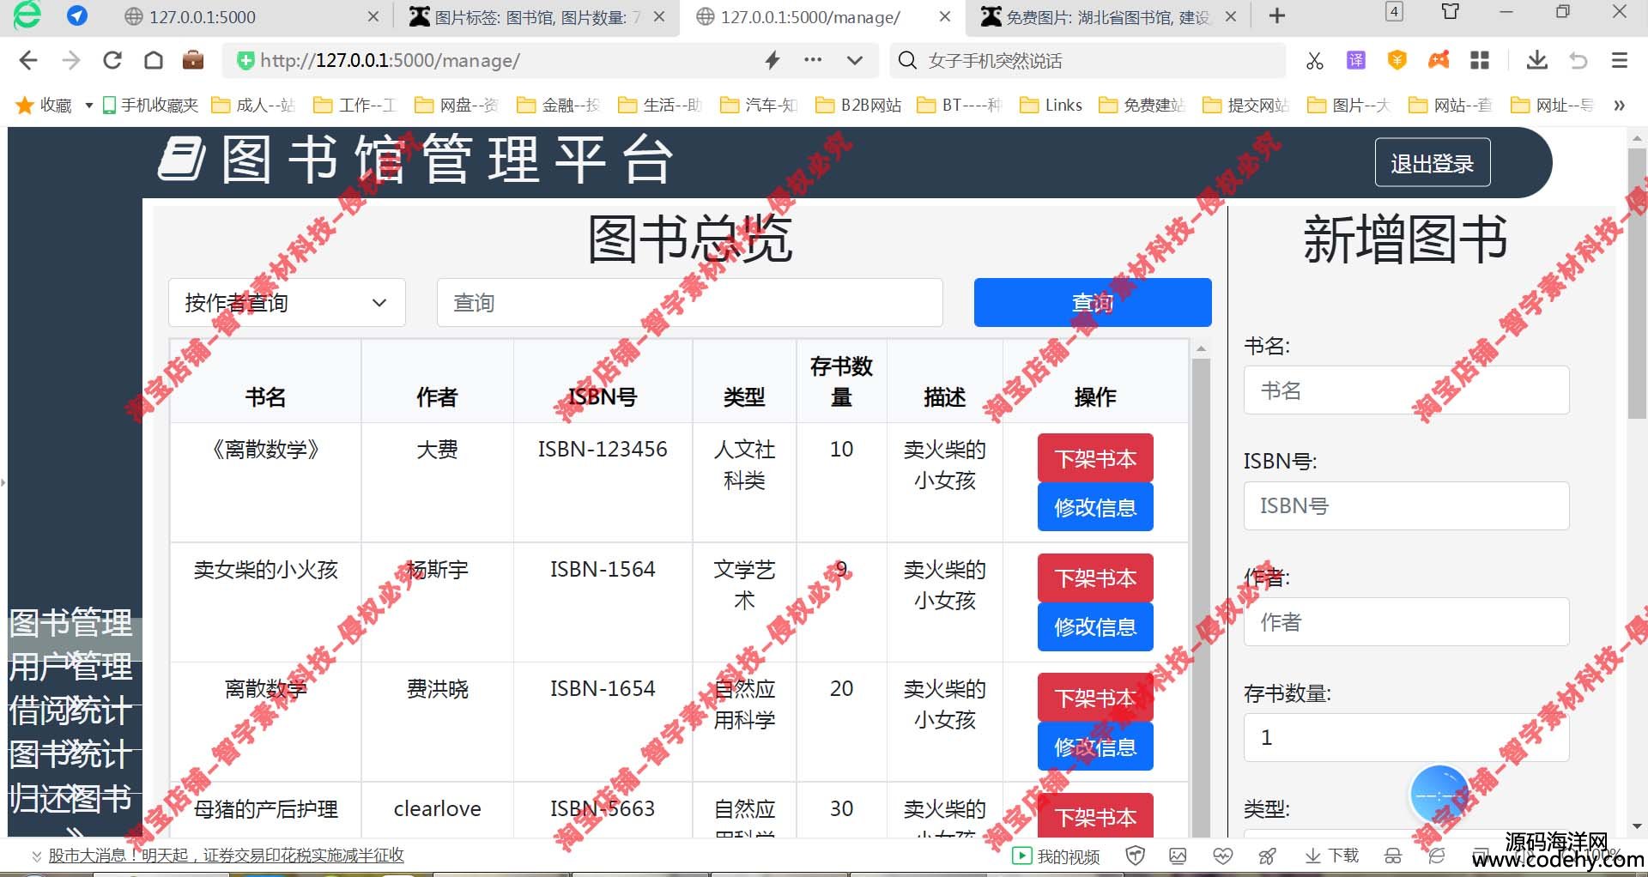1648x877 pixels.
Task: Click the page's main vertical scrollbar
Action: pos(1637,283)
